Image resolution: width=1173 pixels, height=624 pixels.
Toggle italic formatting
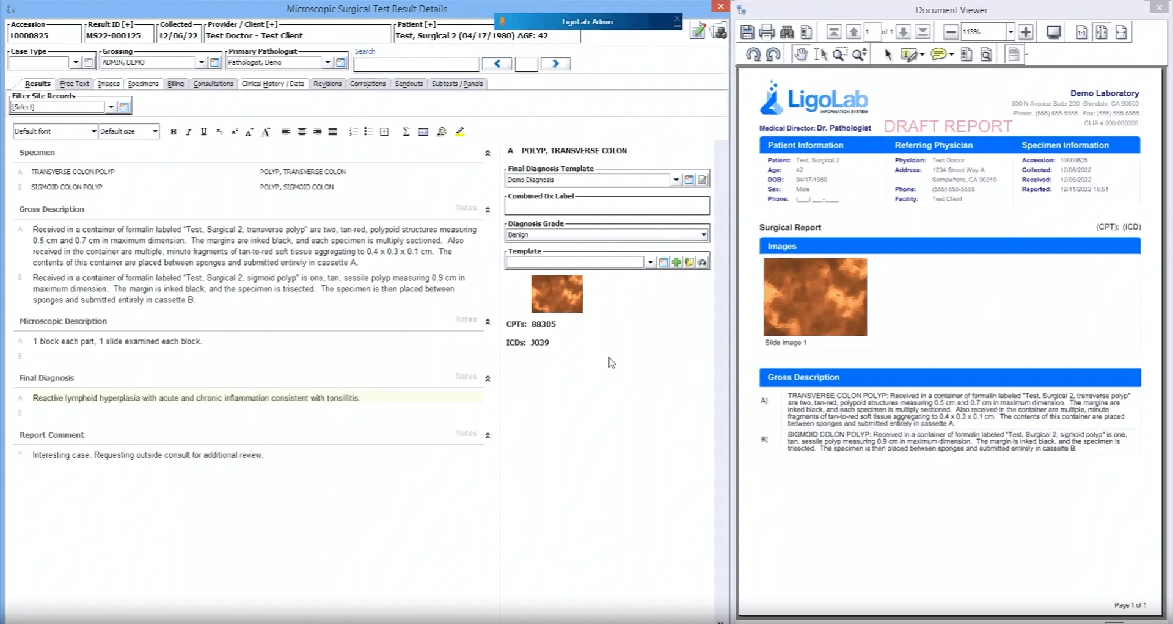click(188, 131)
